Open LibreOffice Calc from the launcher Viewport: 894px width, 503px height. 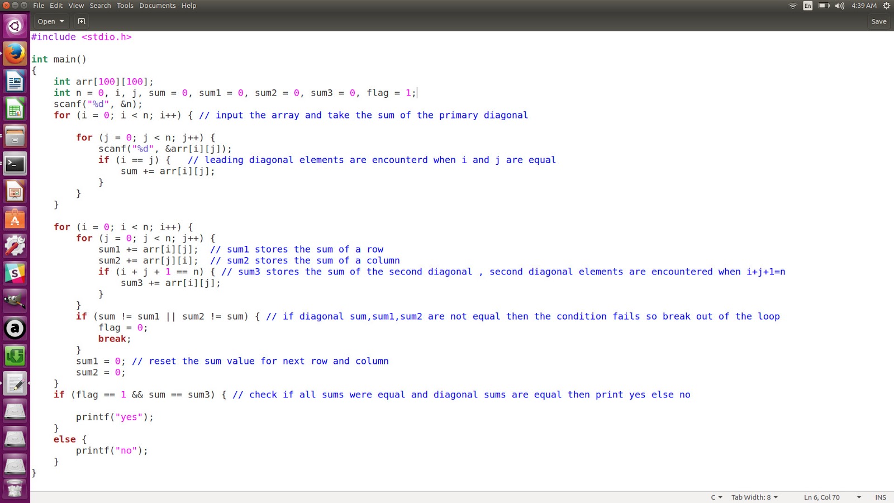point(15,109)
